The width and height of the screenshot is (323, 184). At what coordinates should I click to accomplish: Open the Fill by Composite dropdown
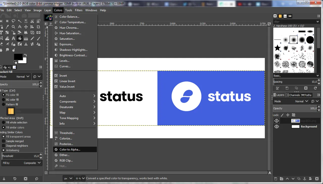coord(22,163)
